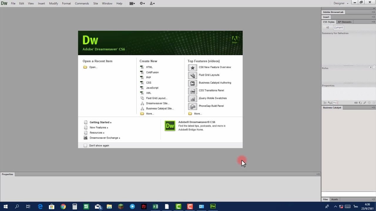Click the Dreamweaver taskbar icon
The image size is (376, 211).
click(x=213, y=206)
